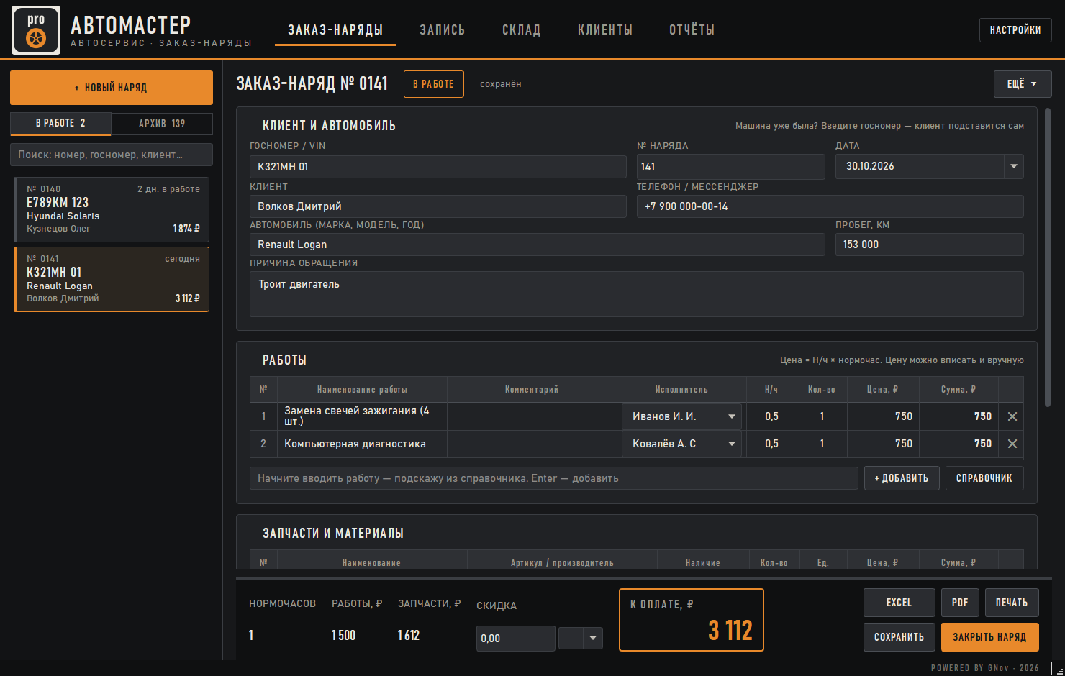Image resolution: width=1065 pixels, height=676 pixels.
Task: Select the Заказ-наряды tab
Action: pos(335,30)
